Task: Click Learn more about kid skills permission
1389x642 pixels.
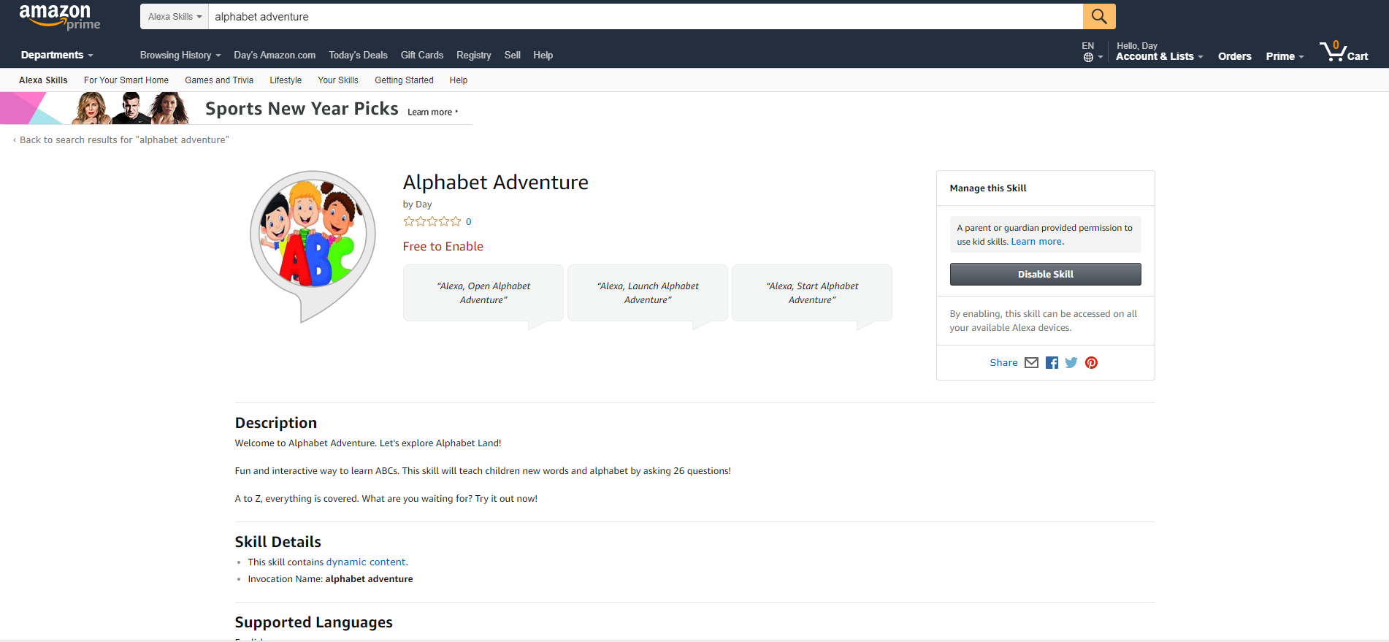Action: click(1037, 242)
